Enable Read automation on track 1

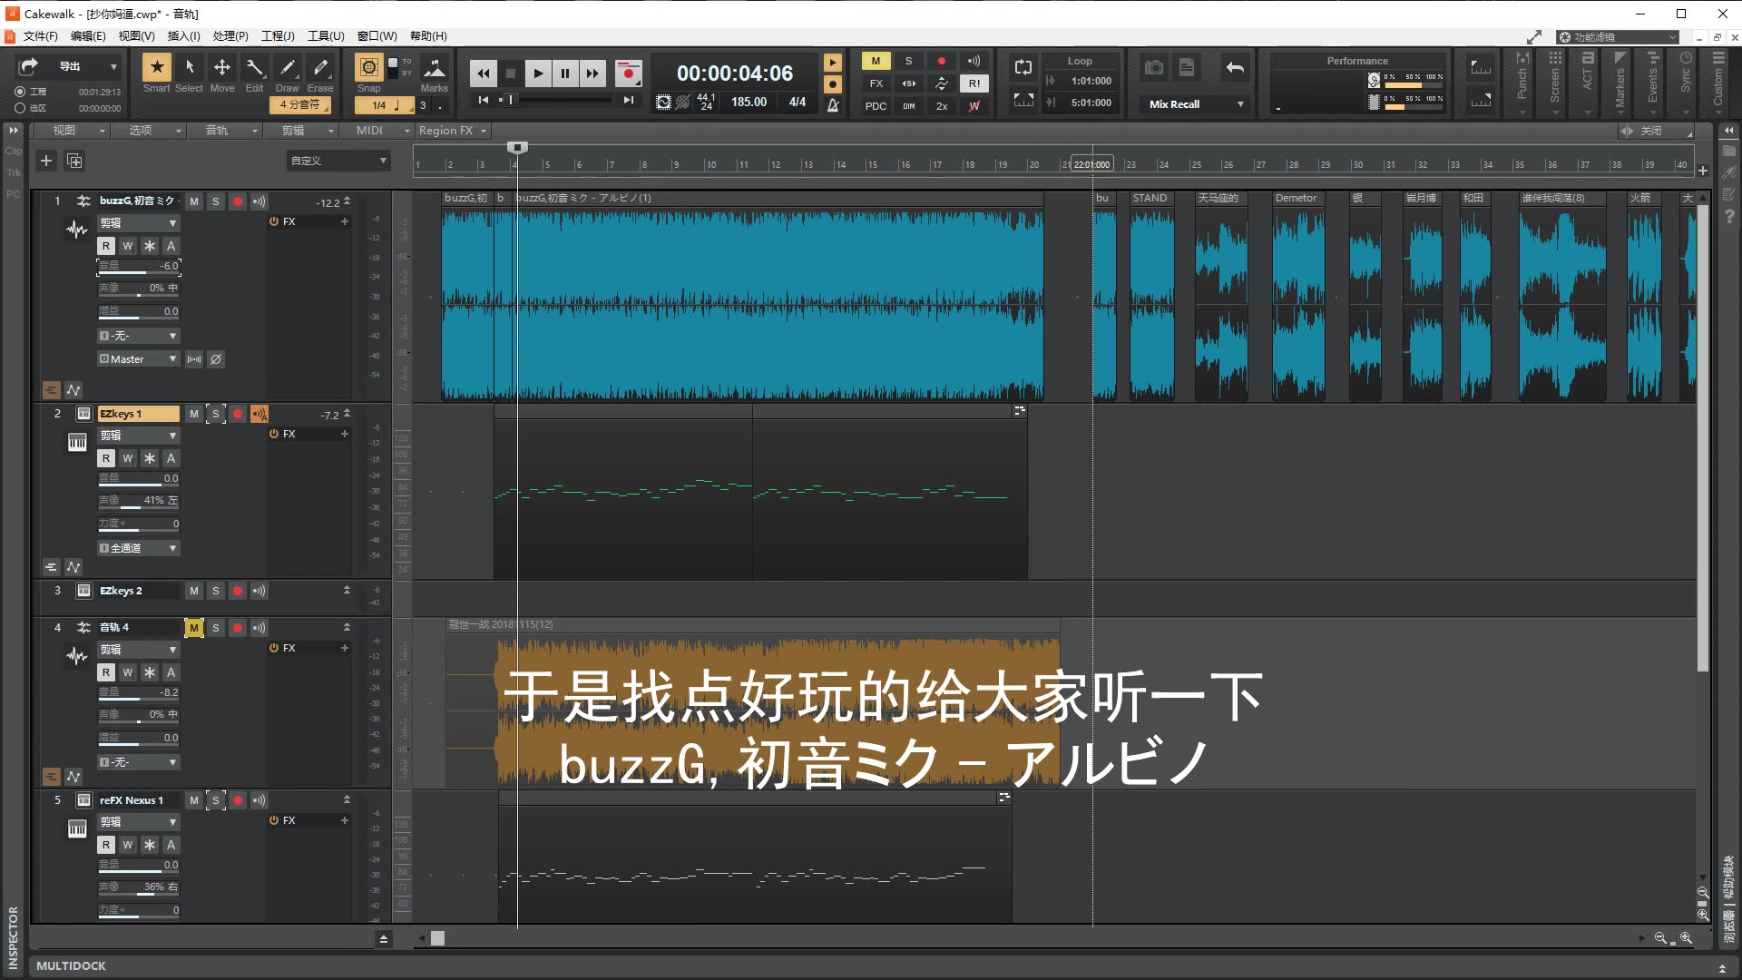coord(106,246)
